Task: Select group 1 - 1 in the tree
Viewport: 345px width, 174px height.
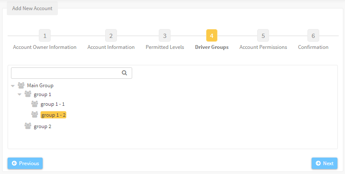Action: coord(53,104)
